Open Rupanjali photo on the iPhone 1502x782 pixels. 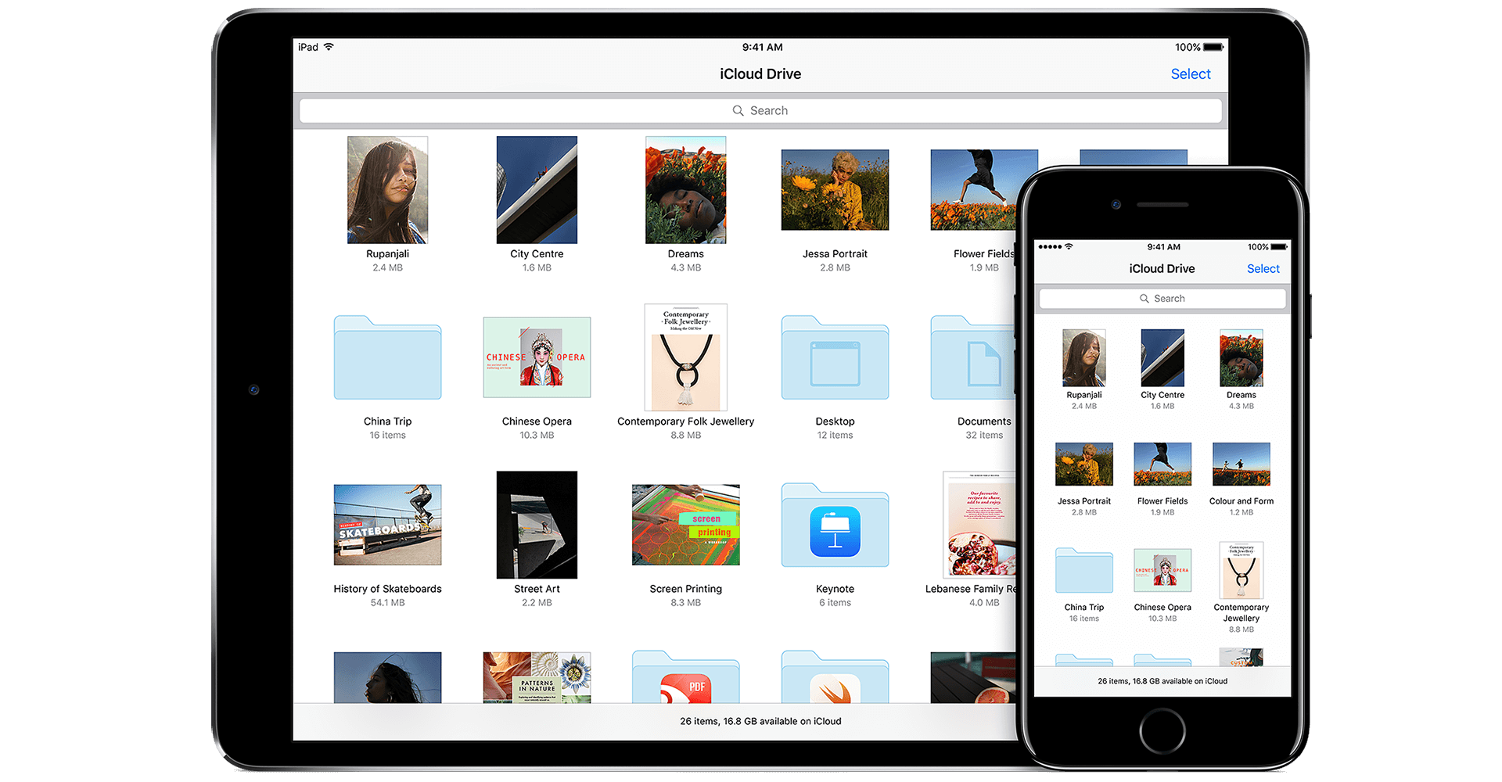click(1083, 358)
